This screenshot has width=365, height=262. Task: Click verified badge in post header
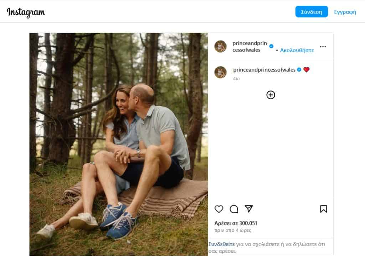pos(271,46)
